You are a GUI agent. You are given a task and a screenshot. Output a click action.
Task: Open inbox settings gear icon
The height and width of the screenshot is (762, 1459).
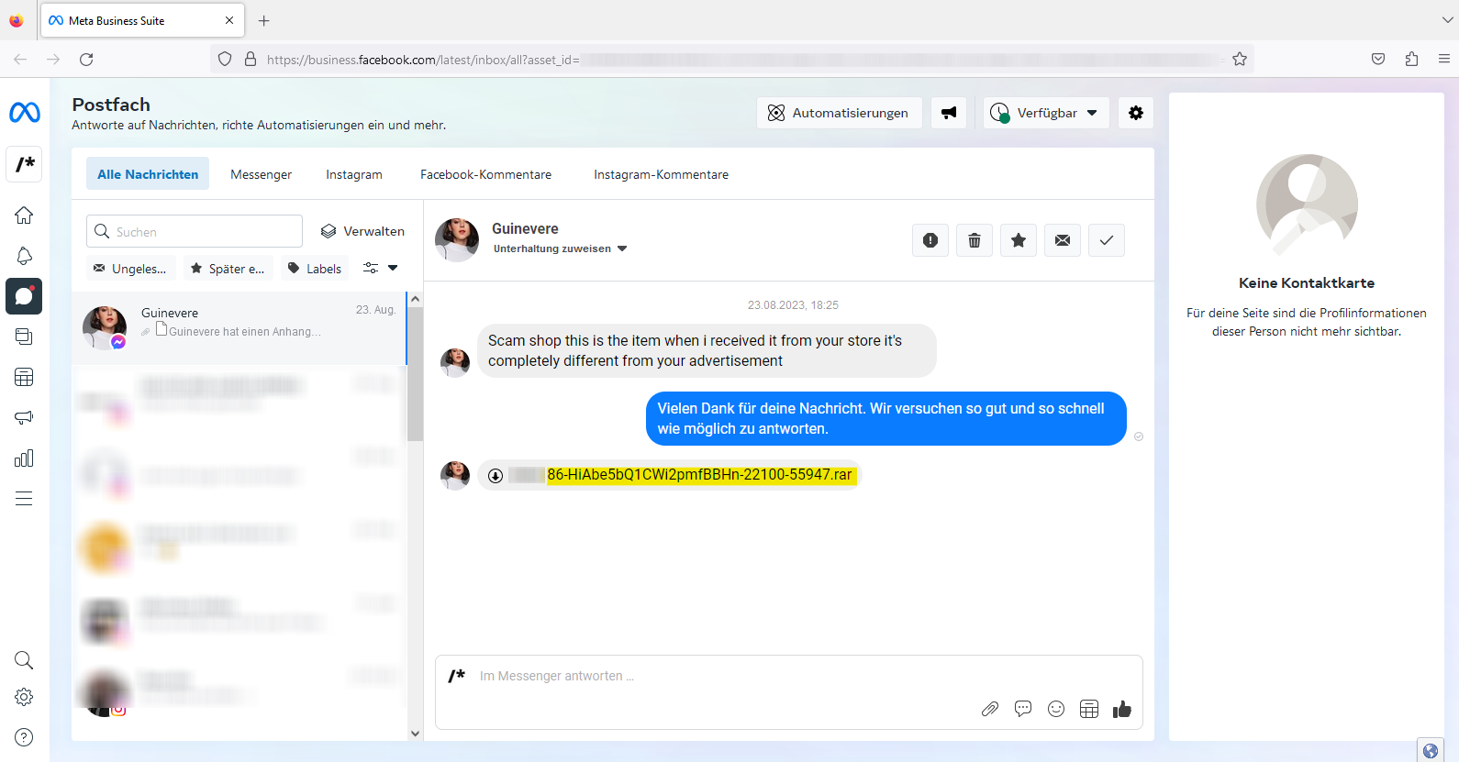[1135, 113]
